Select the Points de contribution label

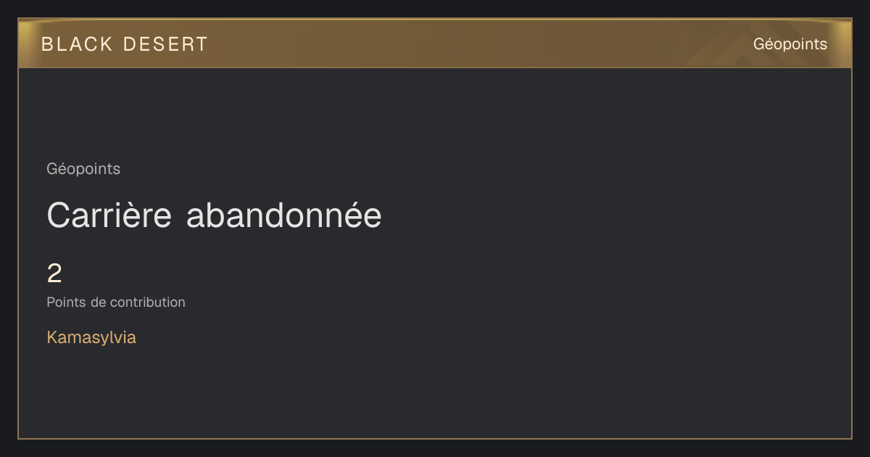point(116,302)
